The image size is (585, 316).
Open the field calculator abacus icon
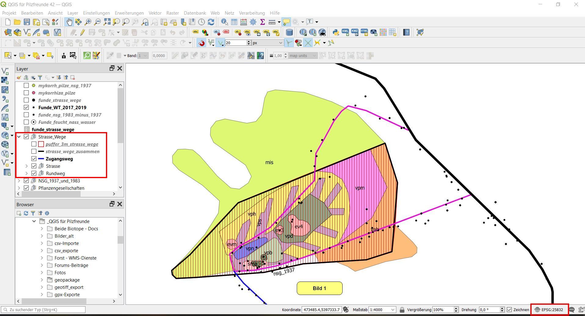point(244,22)
